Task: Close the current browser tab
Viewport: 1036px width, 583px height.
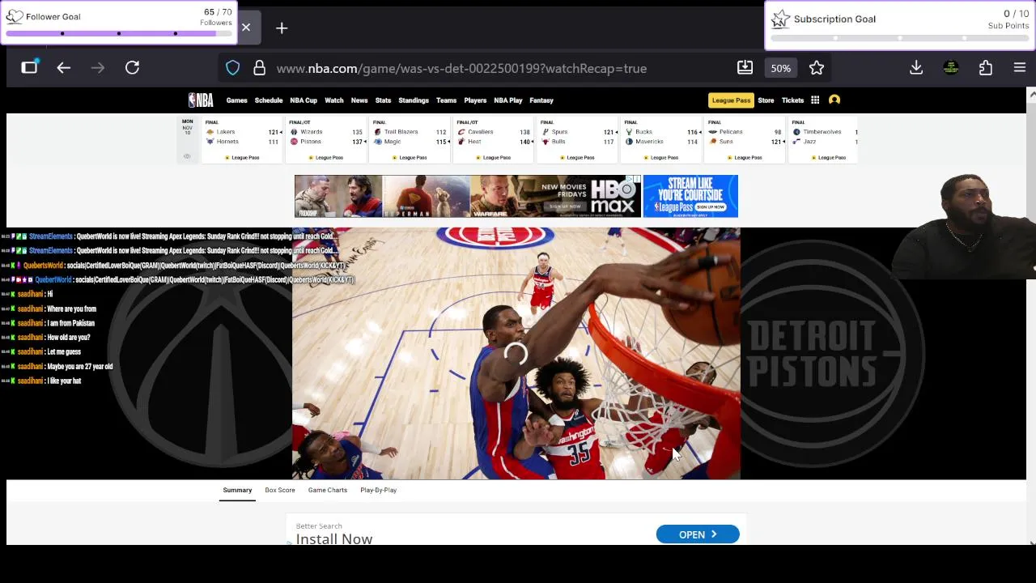Action: point(246,28)
